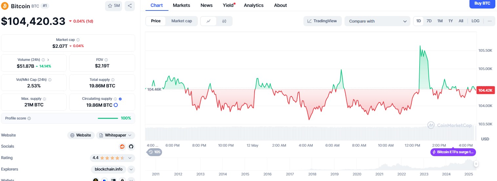The width and height of the screenshot is (497, 181).
Task: Enable LOG scale on the chart
Action: point(475,21)
